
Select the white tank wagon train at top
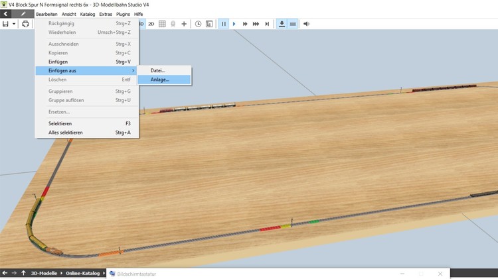coord(205,107)
